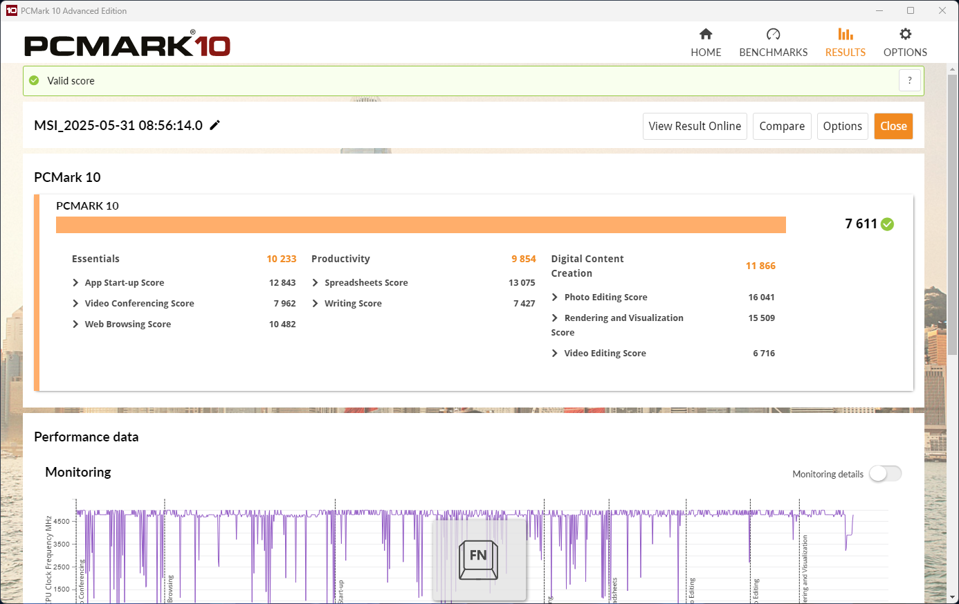Click the green check beside score 7 611

pos(888,224)
